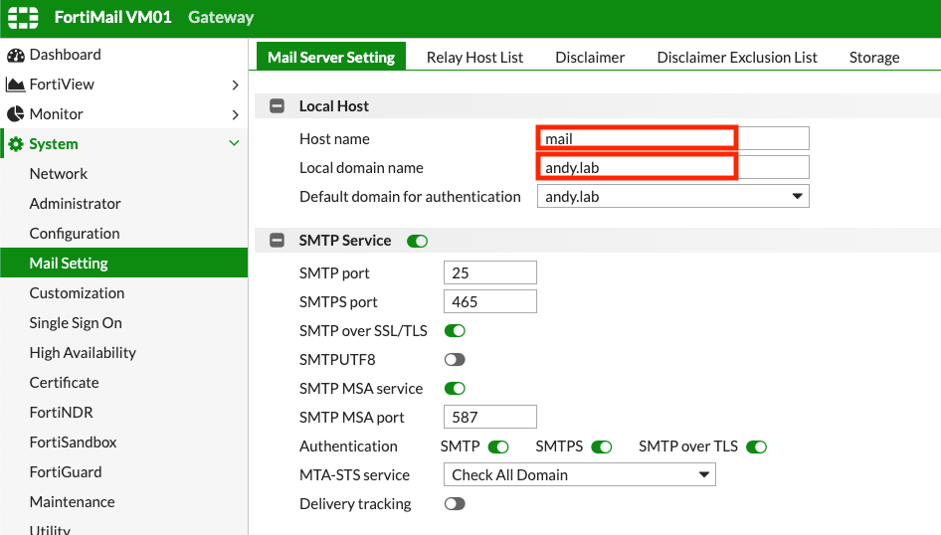Click the SMTP port input field
Viewport: 941px width, 535px height.
tap(489, 273)
